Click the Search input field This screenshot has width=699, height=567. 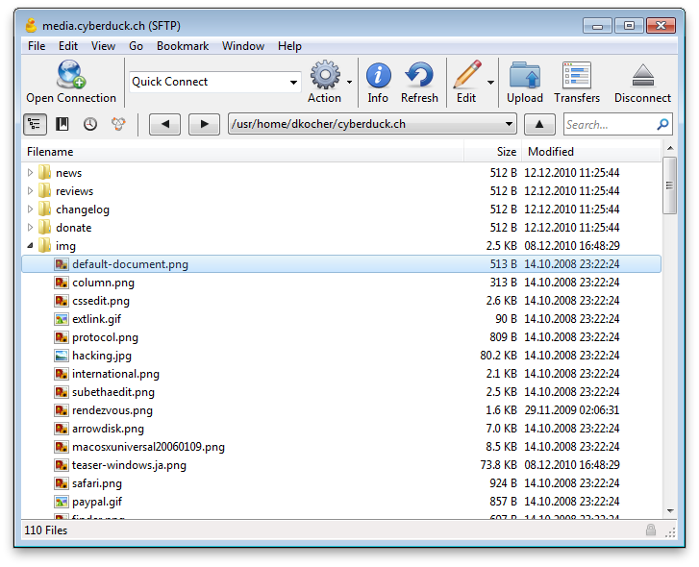pyautogui.click(x=609, y=124)
